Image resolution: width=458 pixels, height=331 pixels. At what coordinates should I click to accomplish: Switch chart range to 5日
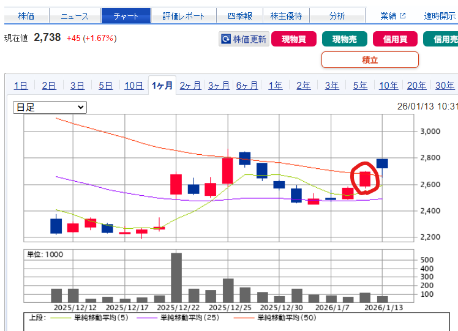105,86
